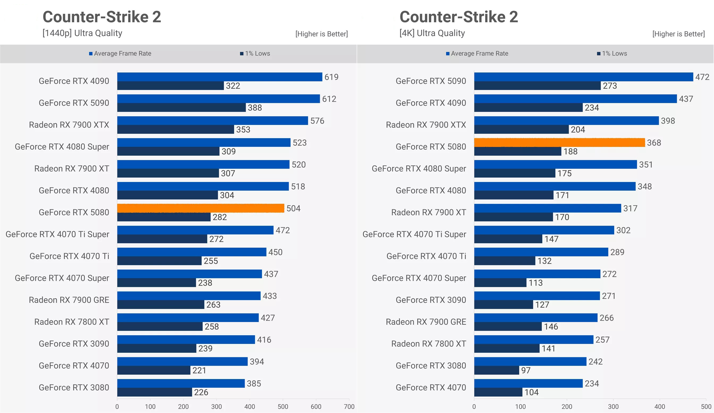Click the 'GeForce RTX 5080' label in 1440p chart

click(x=74, y=212)
